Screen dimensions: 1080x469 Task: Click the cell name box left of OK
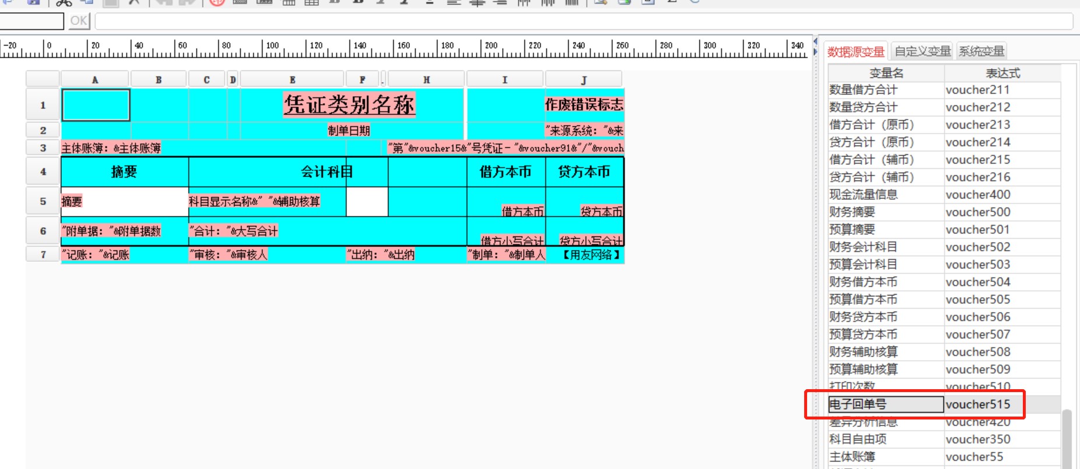coord(31,21)
